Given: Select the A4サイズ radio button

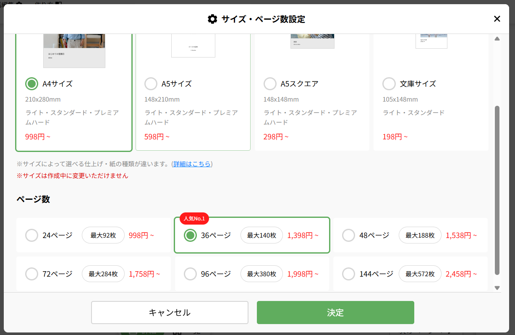Looking at the screenshot, I should pos(32,84).
